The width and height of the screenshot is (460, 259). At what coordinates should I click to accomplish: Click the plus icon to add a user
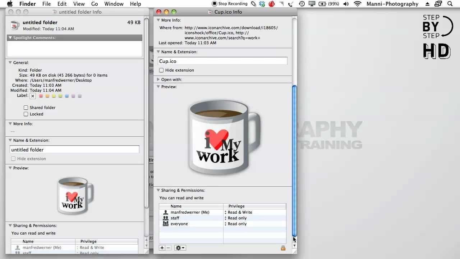(162, 247)
